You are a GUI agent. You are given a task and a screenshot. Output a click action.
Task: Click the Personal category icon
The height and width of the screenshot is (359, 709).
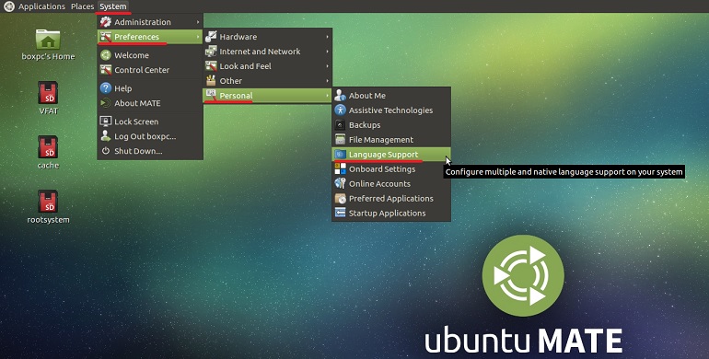coord(211,95)
